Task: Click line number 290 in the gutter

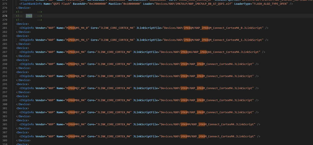Action: tap(5, 64)
